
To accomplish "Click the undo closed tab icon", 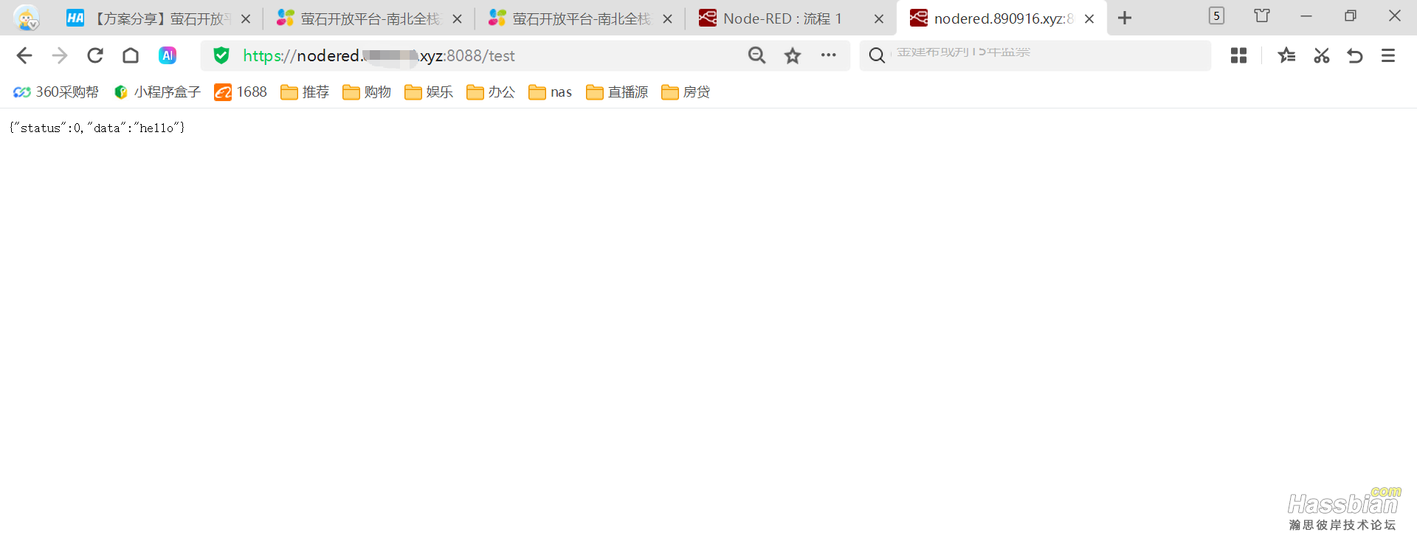I will pos(1355,55).
